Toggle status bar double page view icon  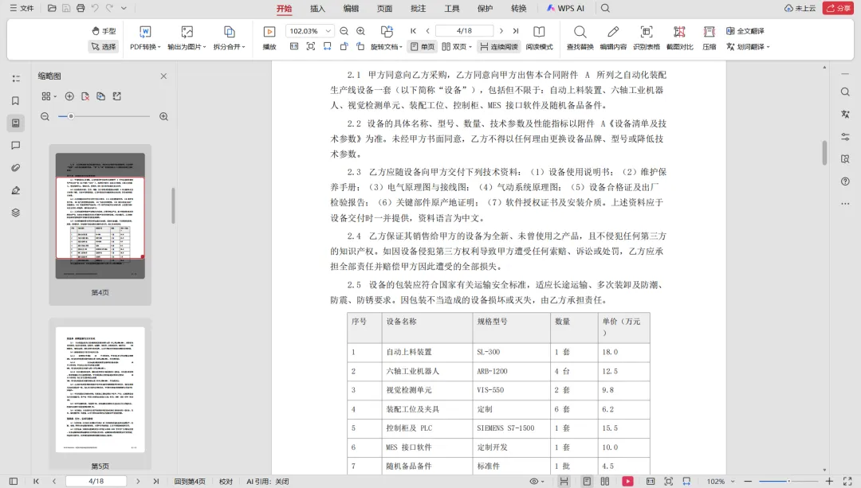tap(604, 482)
